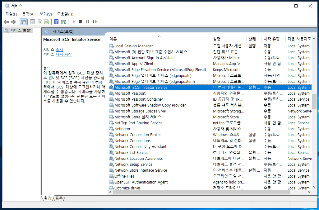Click 서비스(로컬) header in details pane
319x210 pixels.
click(x=63, y=31)
